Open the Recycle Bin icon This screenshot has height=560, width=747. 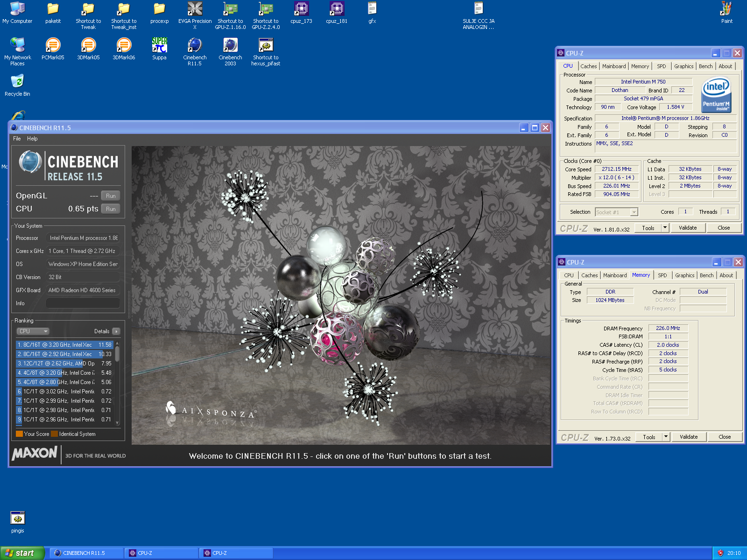17,85
